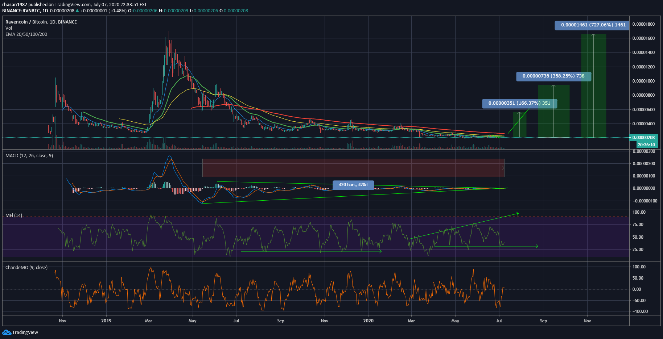Select the Ravencoin / Bitcoin chart title
Viewport: 663px width, 339px height.
click(41, 22)
